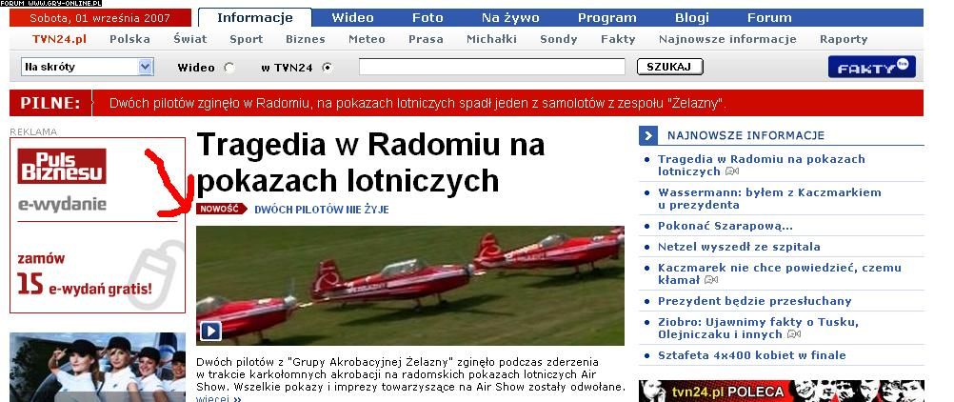Viewport: 954px width, 402px height.
Task: Play the video of red airplanes
Action: pos(210,331)
